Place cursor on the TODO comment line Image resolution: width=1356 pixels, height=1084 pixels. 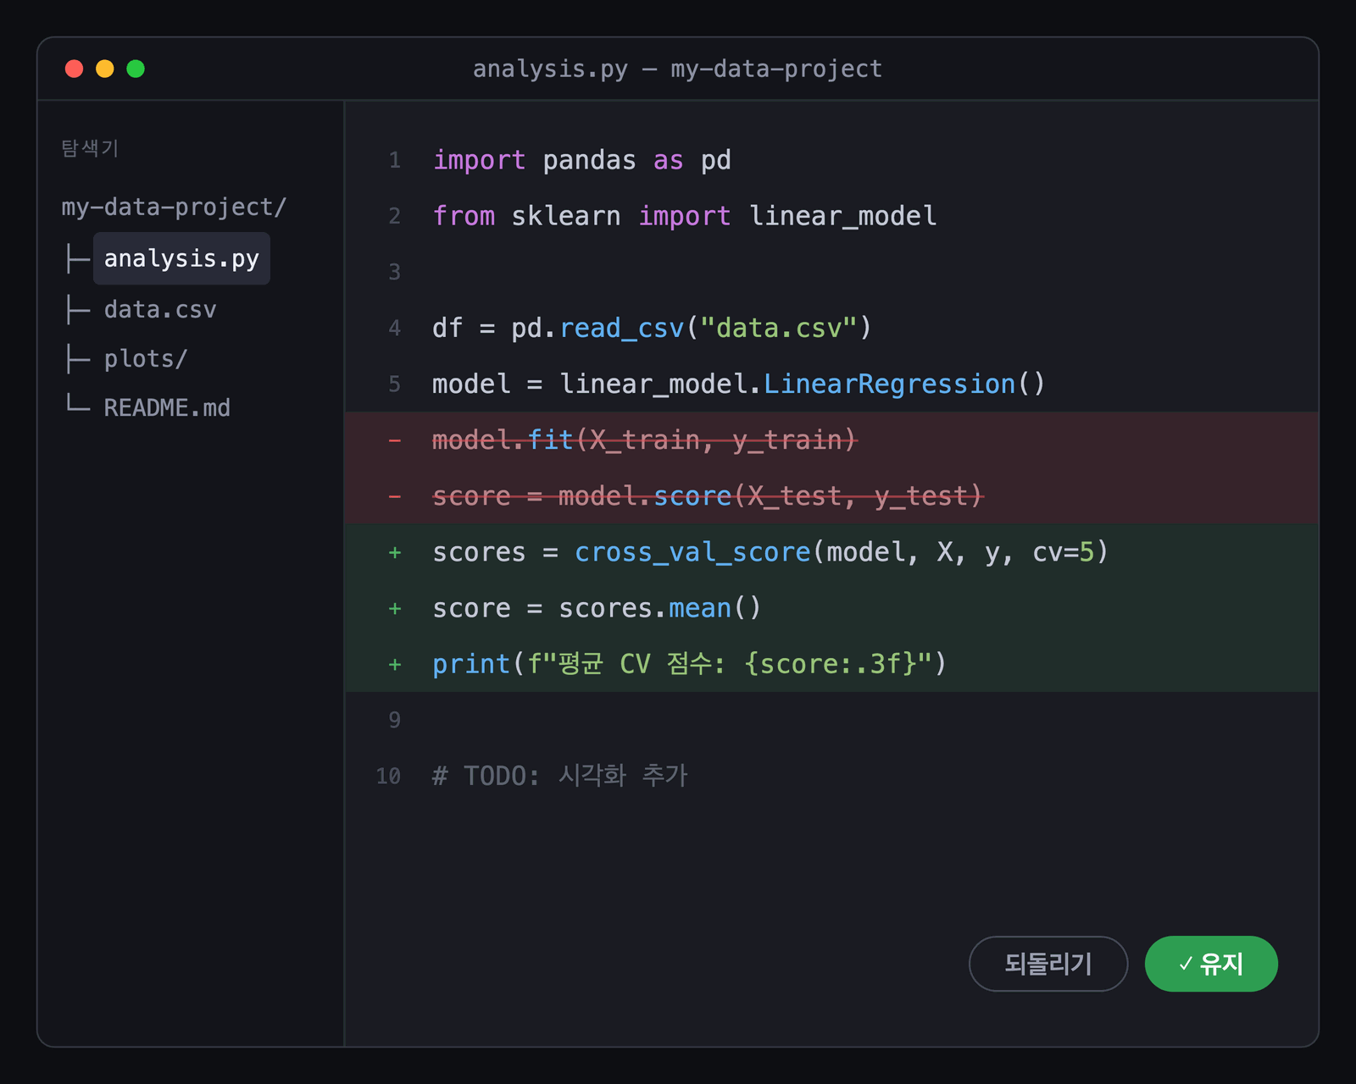[560, 776]
